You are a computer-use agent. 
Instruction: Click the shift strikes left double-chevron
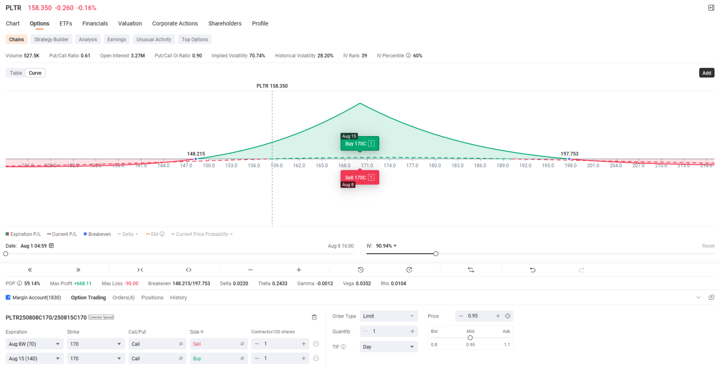click(30, 270)
